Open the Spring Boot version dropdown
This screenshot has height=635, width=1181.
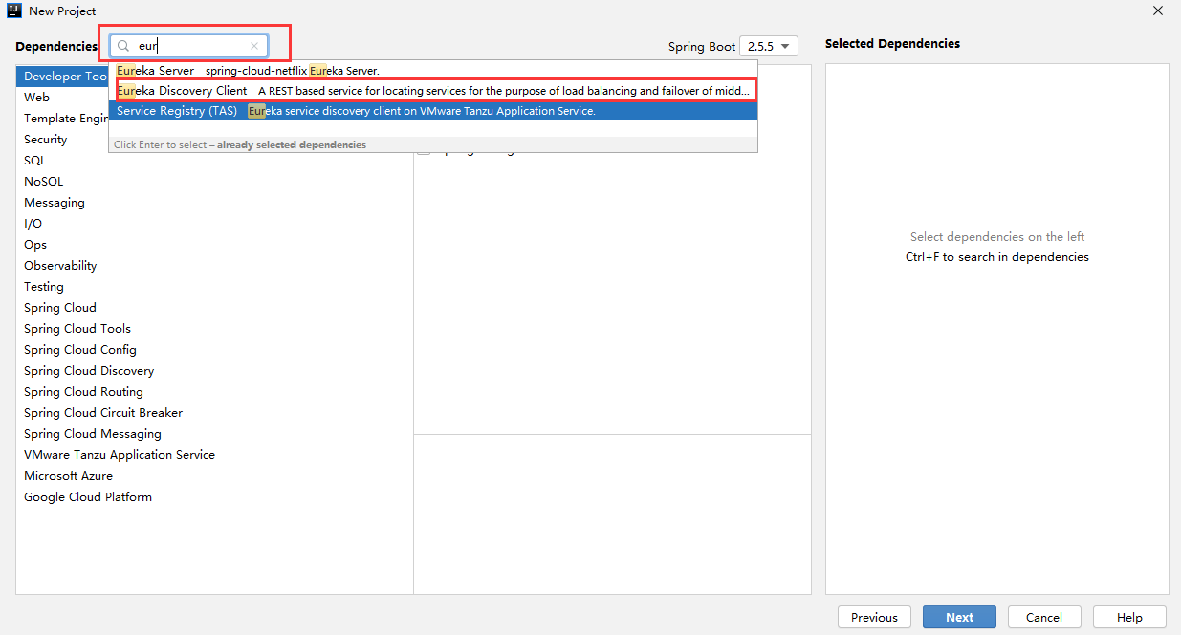(769, 46)
